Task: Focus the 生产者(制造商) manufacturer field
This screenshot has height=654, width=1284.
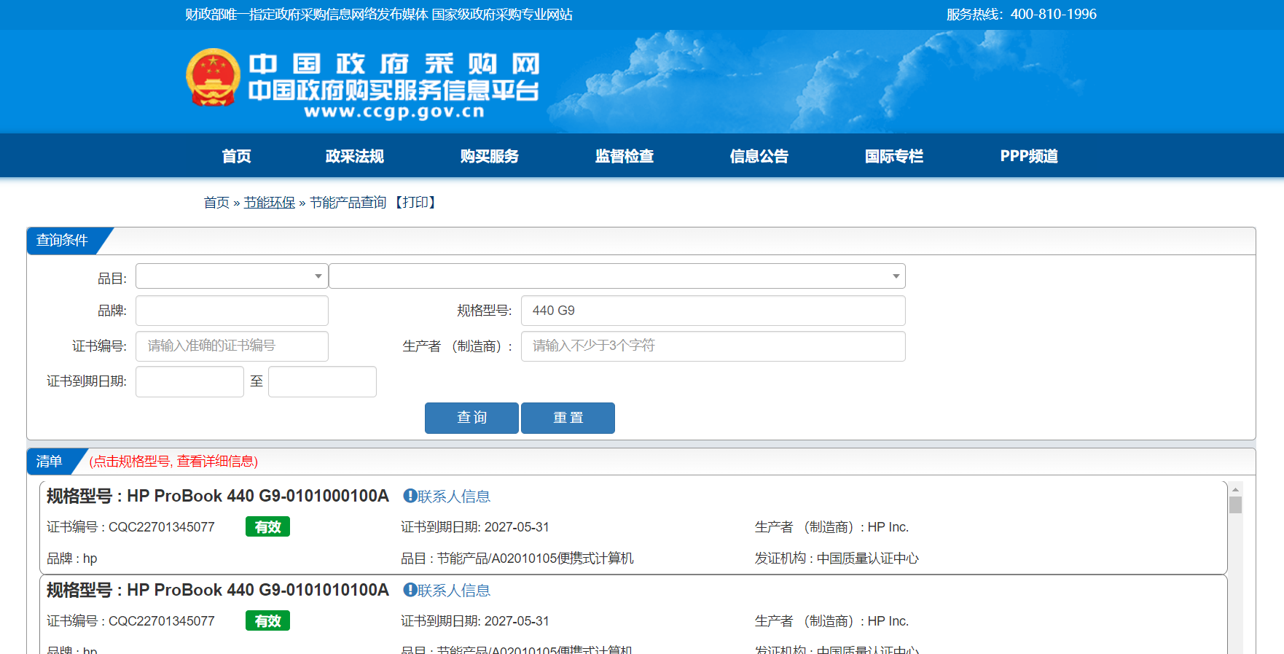Action: tap(713, 346)
